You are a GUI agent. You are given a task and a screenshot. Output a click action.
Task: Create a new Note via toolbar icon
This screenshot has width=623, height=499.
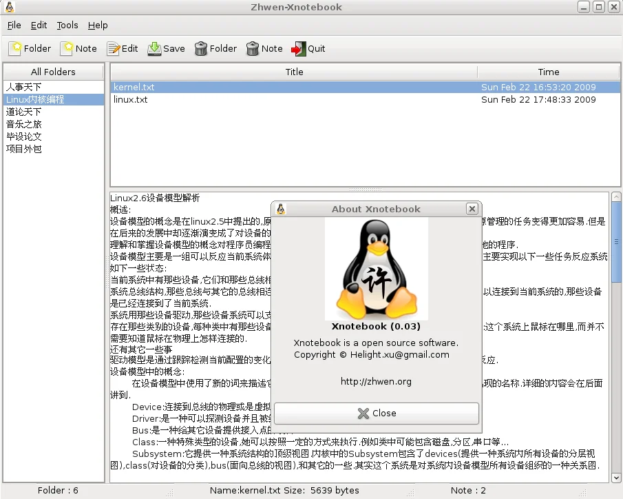point(67,48)
